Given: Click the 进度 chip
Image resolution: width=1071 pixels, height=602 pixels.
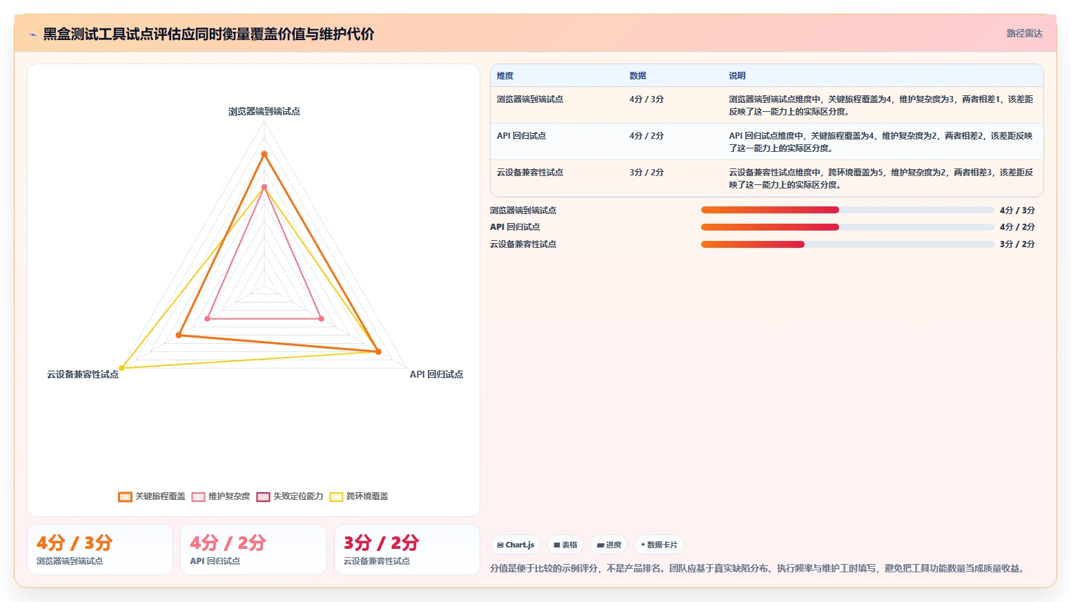Looking at the screenshot, I should (x=609, y=545).
